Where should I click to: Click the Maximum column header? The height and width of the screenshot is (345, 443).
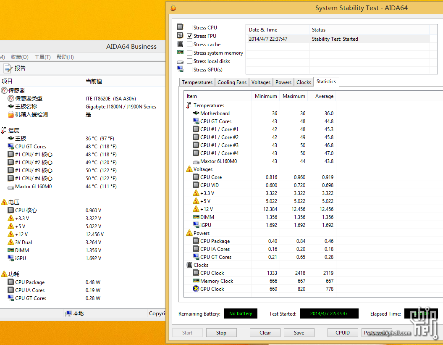(294, 96)
